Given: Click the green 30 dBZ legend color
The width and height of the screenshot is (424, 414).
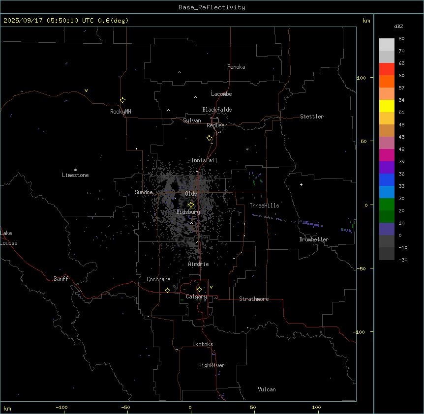Looking at the screenshot, I should [387, 204].
